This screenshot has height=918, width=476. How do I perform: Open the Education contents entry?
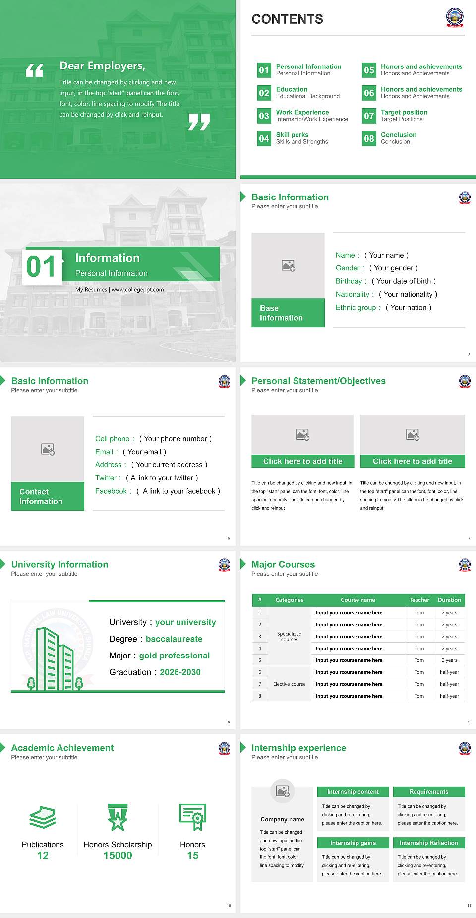(308, 93)
